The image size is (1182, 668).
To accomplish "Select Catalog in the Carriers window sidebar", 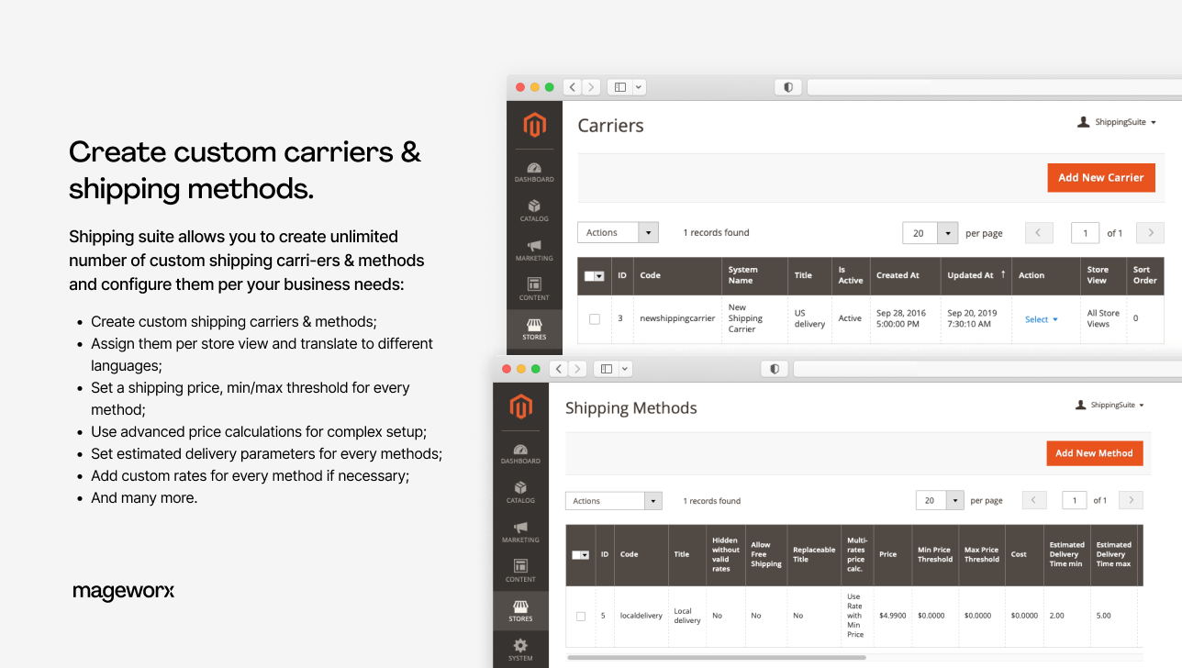I will point(534,211).
